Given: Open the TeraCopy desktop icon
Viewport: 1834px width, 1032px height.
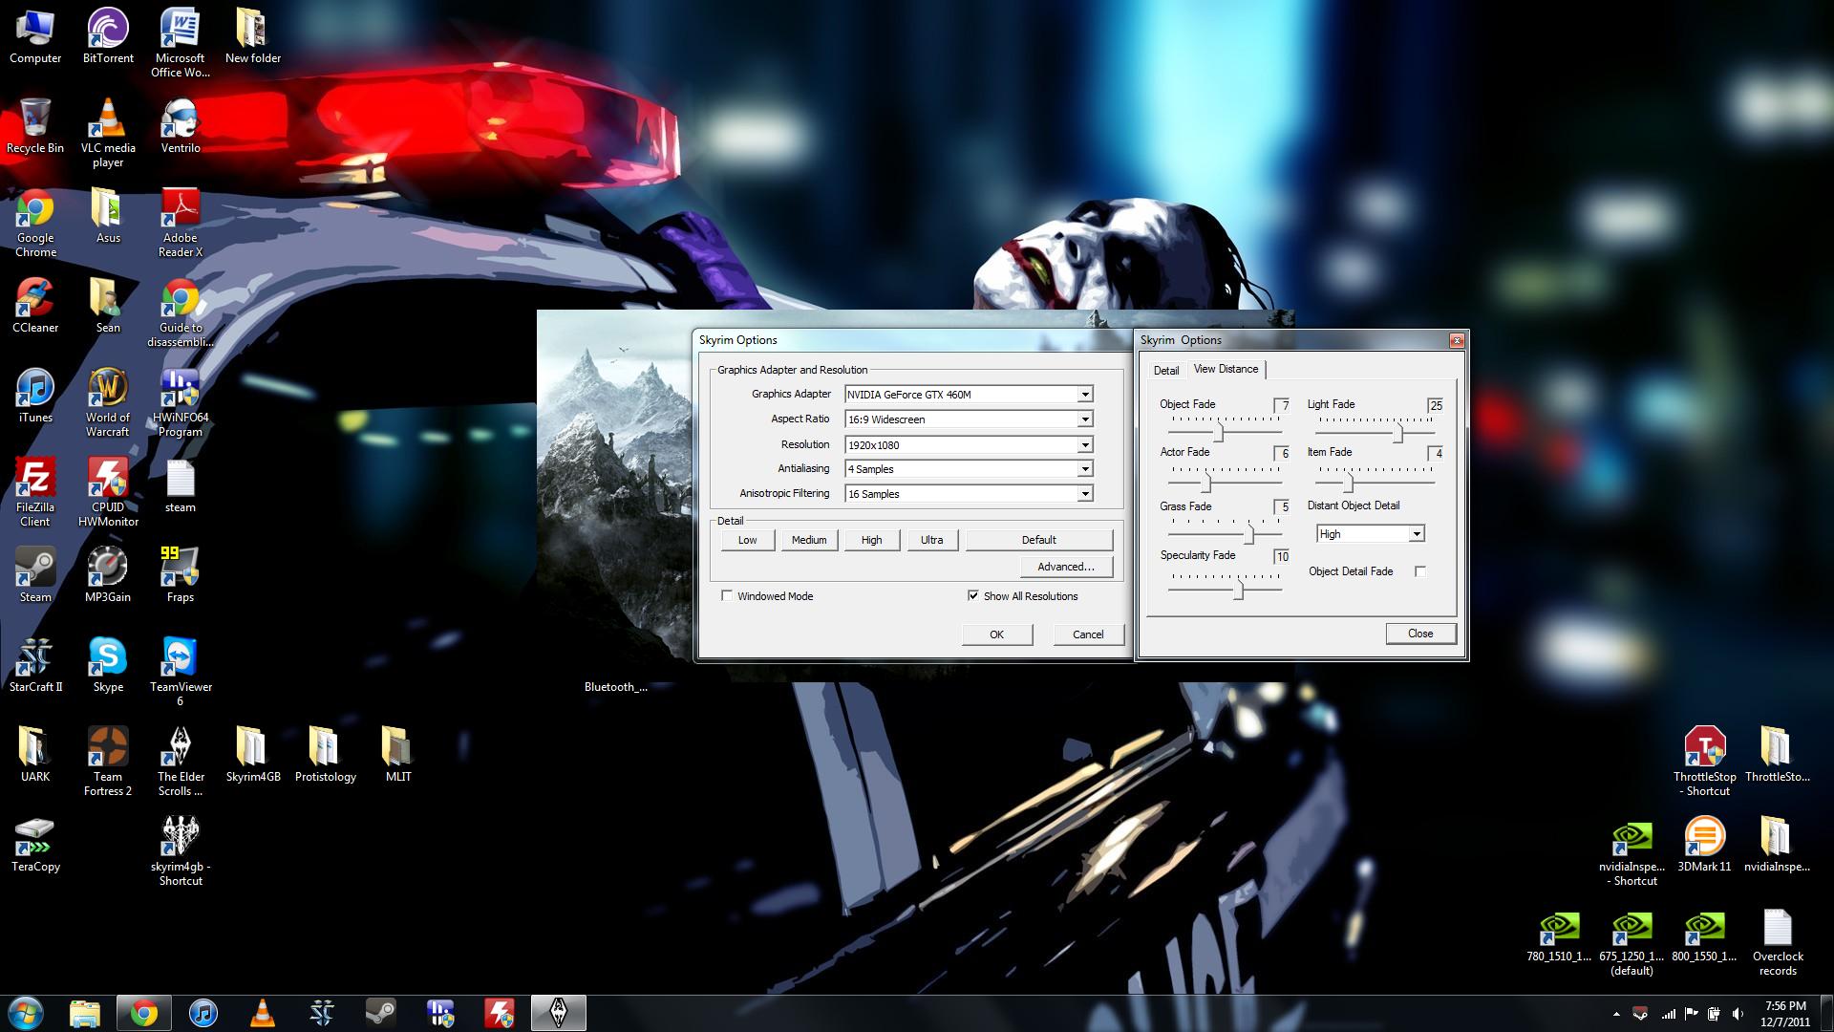Looking at the screenshot, I should (35, 844).
